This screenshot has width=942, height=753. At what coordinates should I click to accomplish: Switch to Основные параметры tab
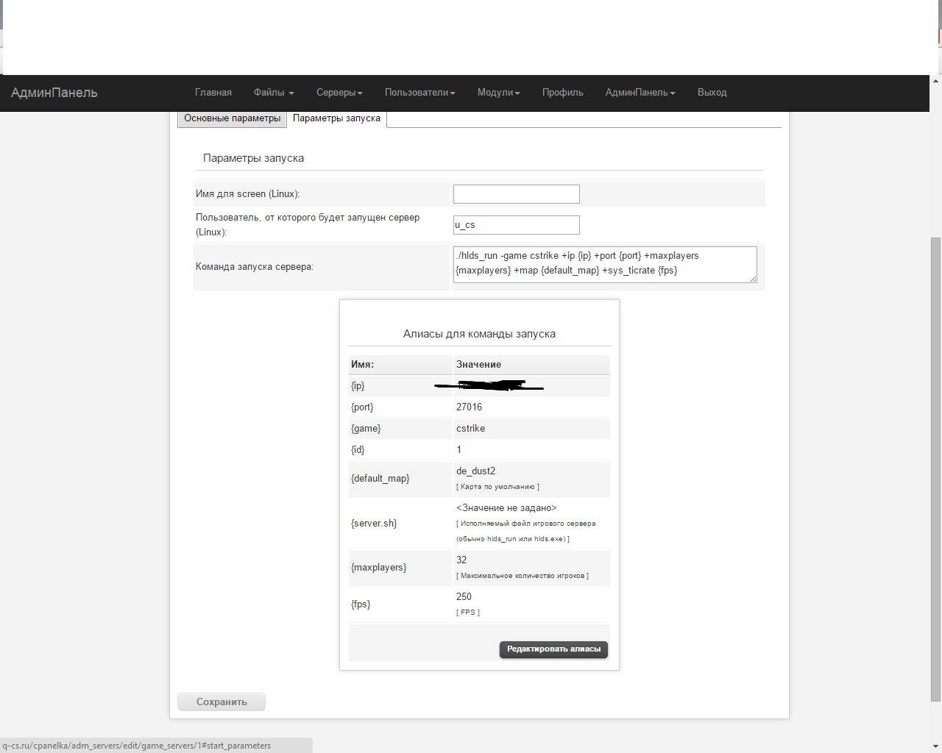232,118
